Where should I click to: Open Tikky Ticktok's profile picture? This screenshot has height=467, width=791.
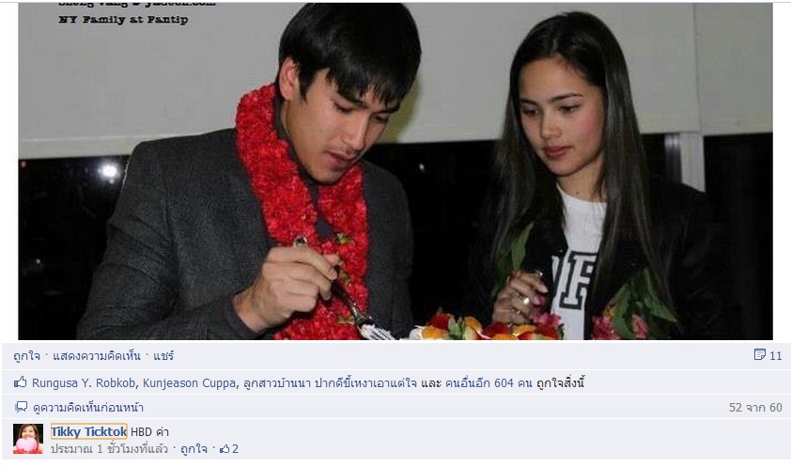[28, 439]
